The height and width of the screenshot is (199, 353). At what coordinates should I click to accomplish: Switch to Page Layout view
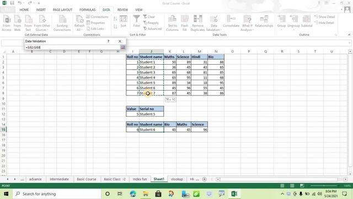(x=292, y=186)
